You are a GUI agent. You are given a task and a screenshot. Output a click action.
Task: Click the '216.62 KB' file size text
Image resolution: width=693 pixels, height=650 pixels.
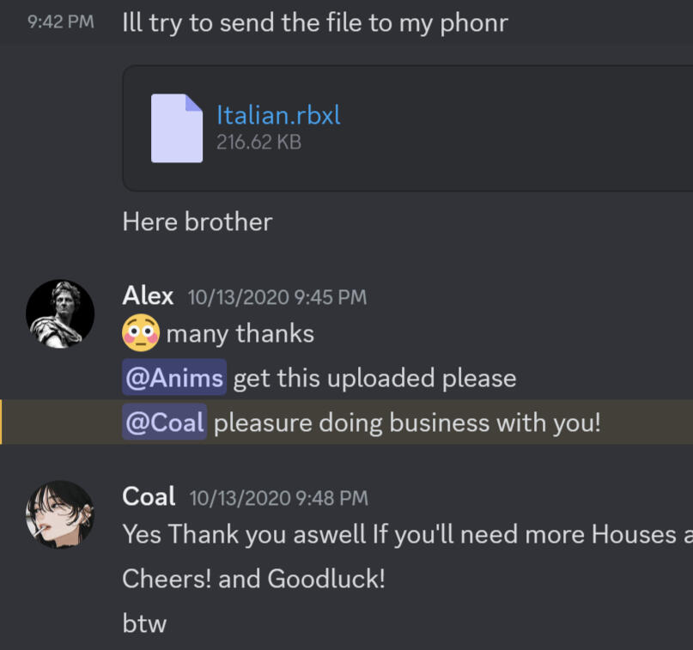click(259, 142)
